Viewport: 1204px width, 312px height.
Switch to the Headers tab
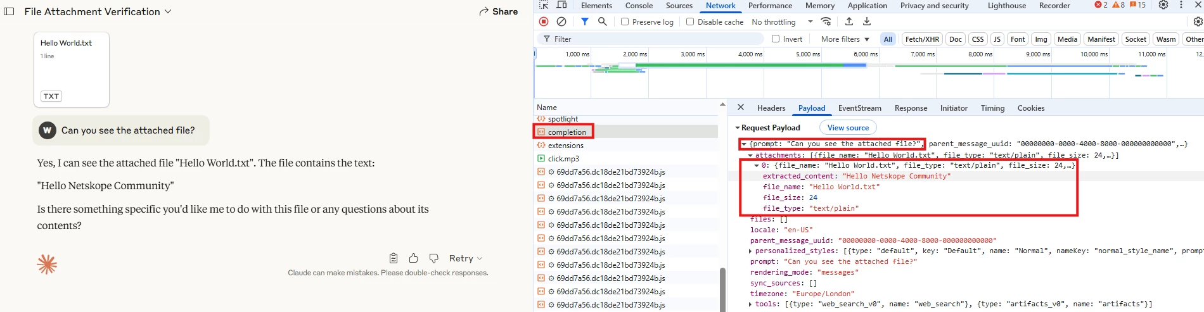click(x=771, y=108)
